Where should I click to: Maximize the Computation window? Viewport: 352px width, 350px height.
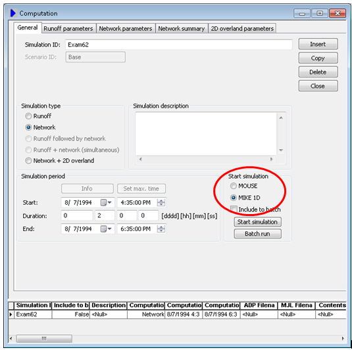[320, 13]
